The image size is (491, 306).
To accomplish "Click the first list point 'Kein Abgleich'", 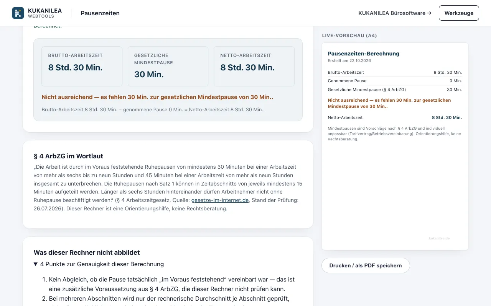I will (172, 284).
